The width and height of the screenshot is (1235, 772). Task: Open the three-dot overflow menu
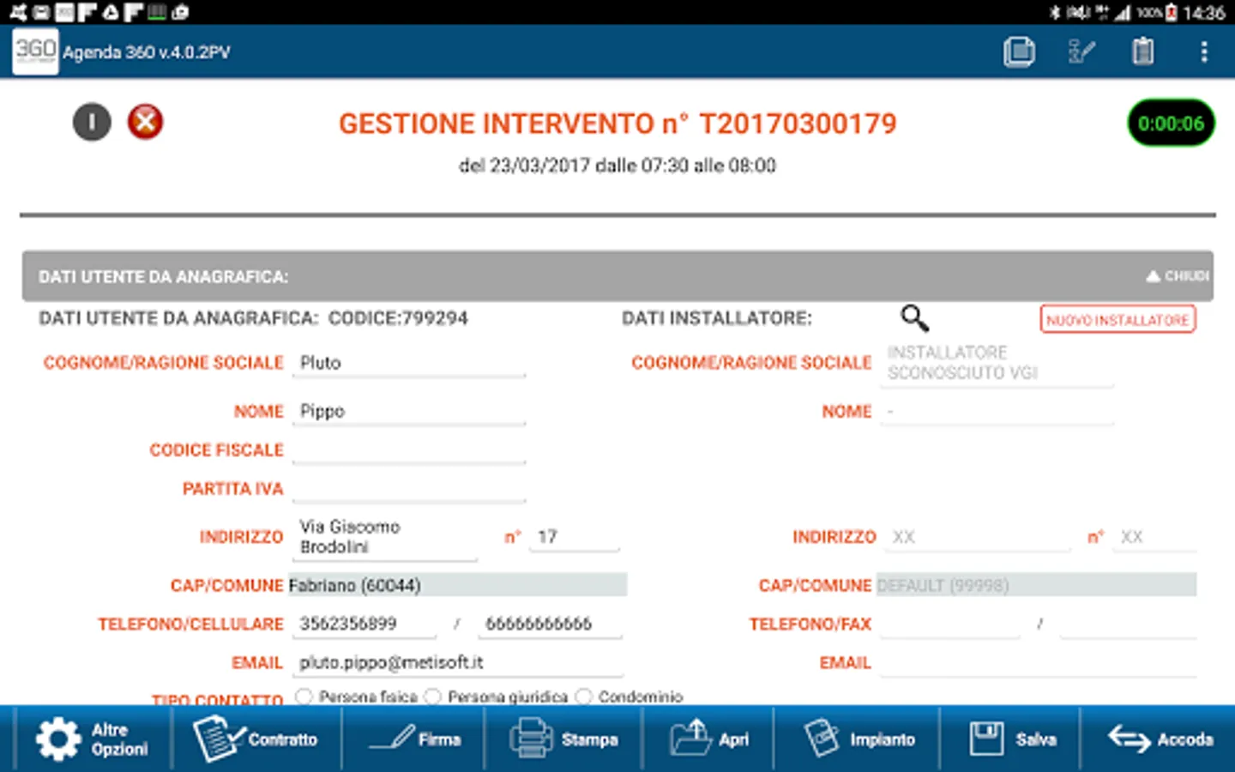[x=1204, y=51]
